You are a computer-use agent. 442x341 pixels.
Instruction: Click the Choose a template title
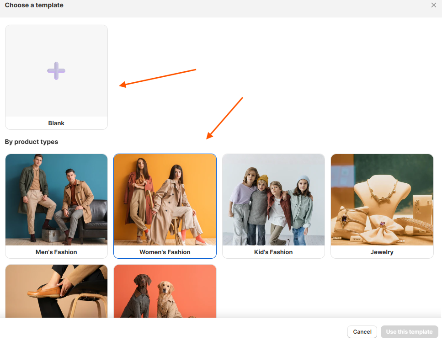coord(34,5)
